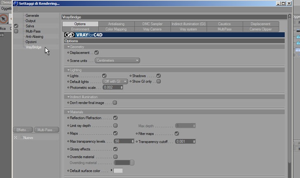Click Photometric scale stepper arrows
300x178 pixels.
tap(122, 88)
